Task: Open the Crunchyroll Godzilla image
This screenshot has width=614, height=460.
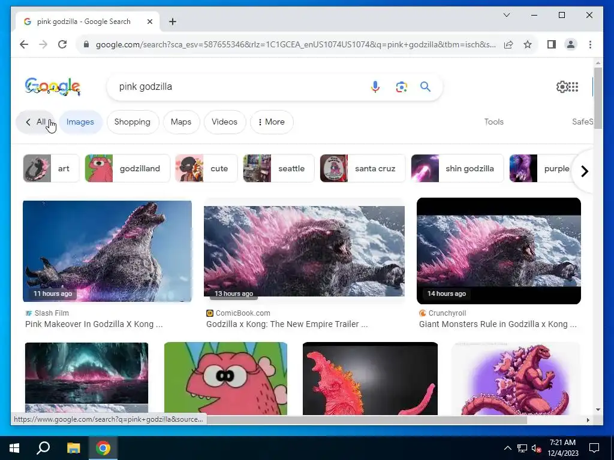Action: point(498,251)
